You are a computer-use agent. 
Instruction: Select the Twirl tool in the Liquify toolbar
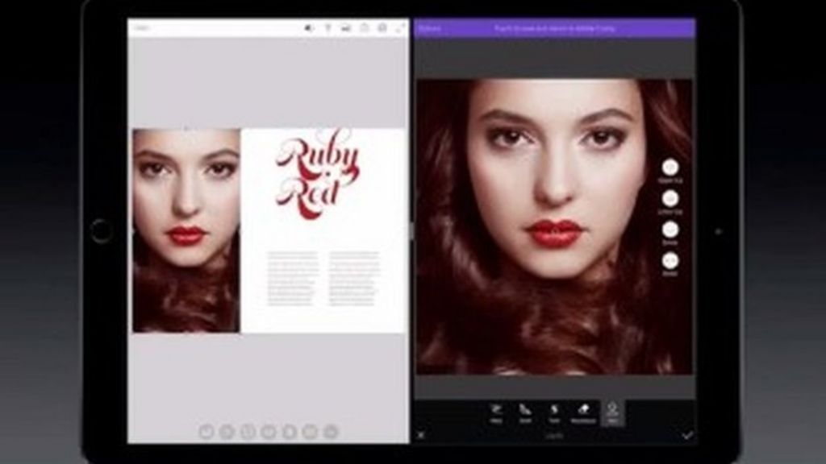pos(555,409)
